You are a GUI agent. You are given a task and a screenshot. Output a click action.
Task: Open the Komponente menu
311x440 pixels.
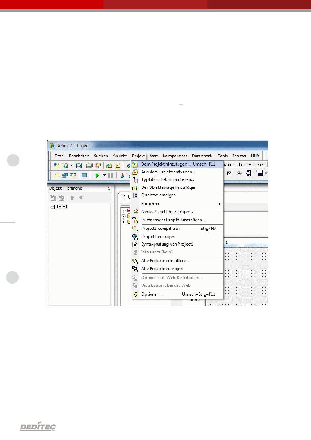click(175, 156)
